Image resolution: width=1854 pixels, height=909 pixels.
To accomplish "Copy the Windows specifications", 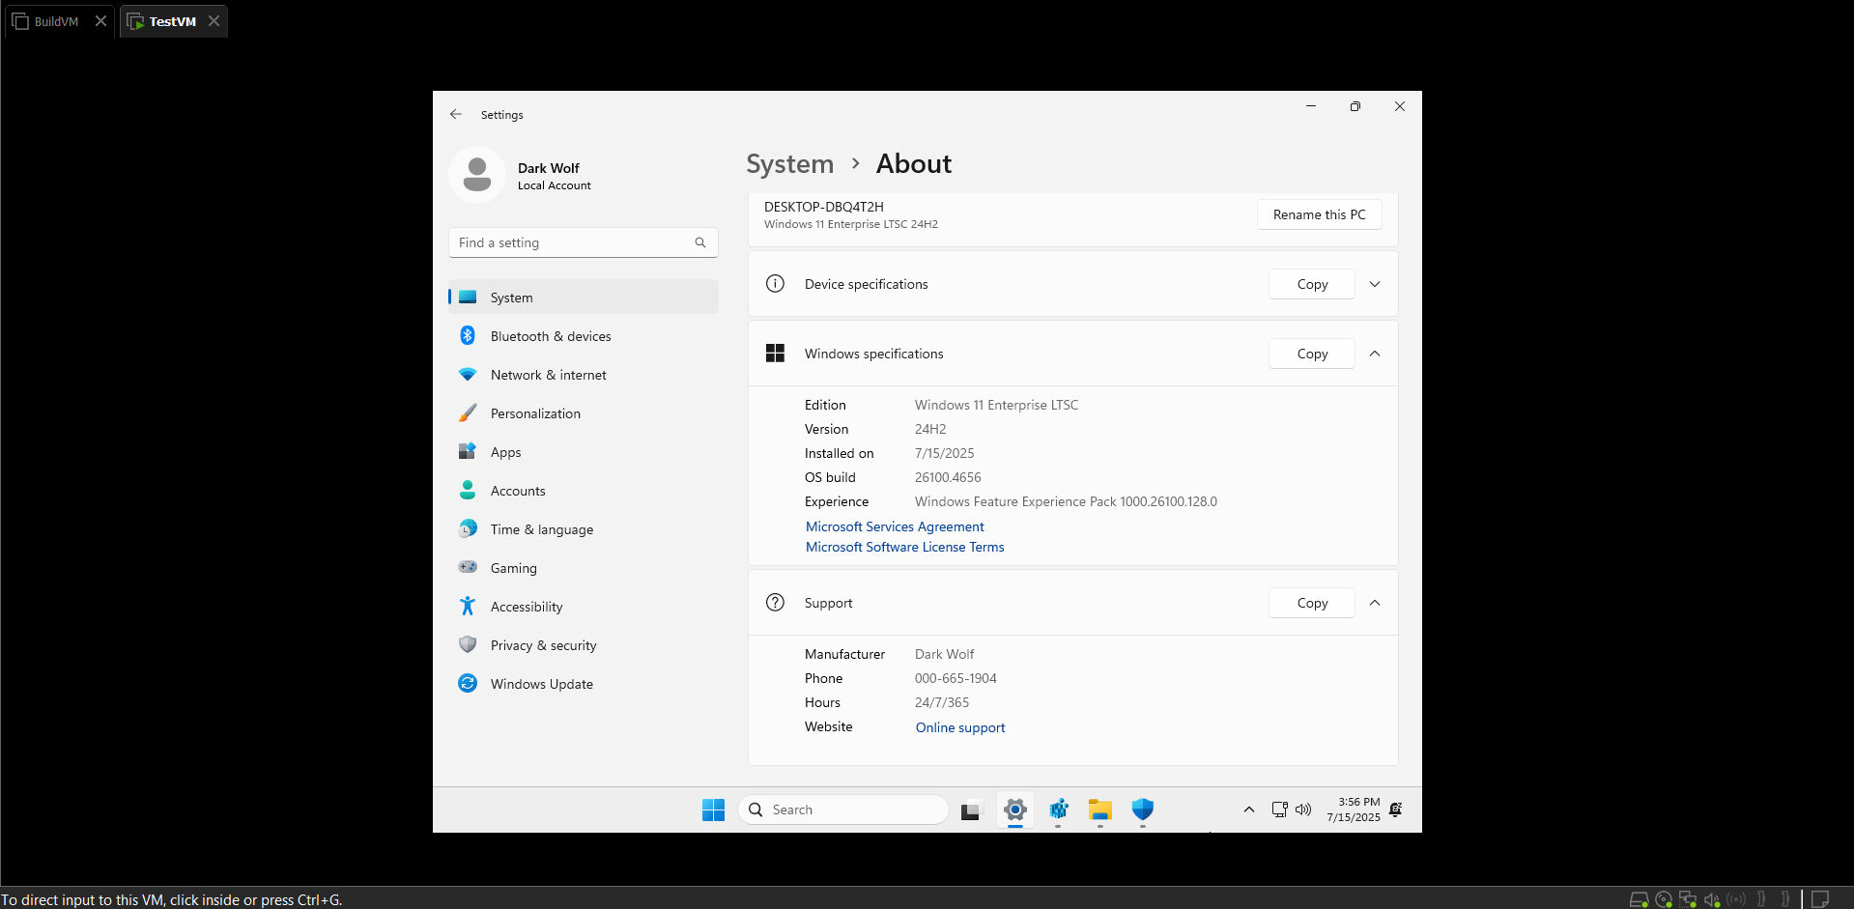I will tap(1312, 354).
